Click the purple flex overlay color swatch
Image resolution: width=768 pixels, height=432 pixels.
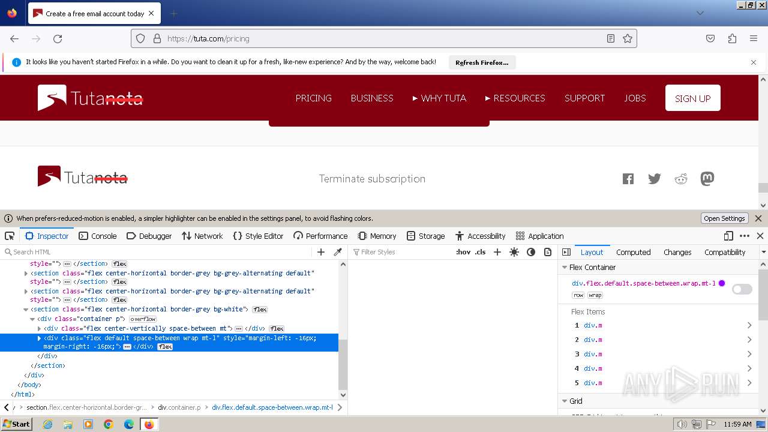(x=722, y=283)
